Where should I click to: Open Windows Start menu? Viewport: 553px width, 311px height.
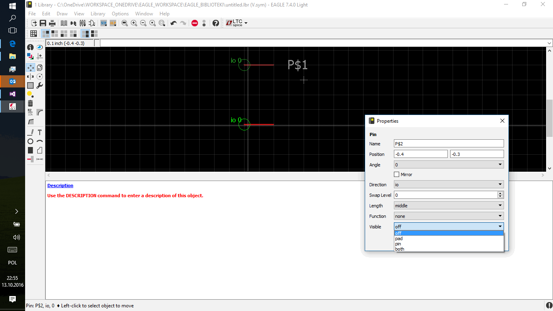pyautogui.click(x=13, y=6)
